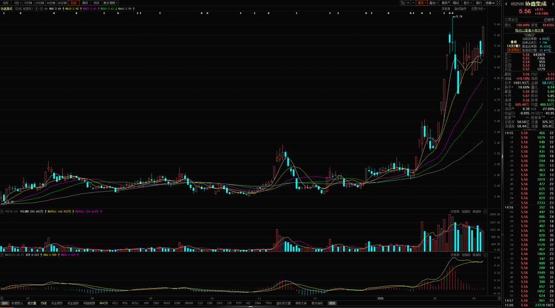Image resolution: width=555 pixels, height=308 pixels.
Task: Click the lock icon in the top toolbar
Action: [403, 3]
